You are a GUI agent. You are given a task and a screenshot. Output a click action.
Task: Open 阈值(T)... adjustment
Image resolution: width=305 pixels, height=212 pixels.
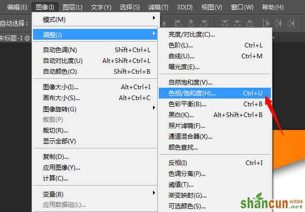(215, 185)
